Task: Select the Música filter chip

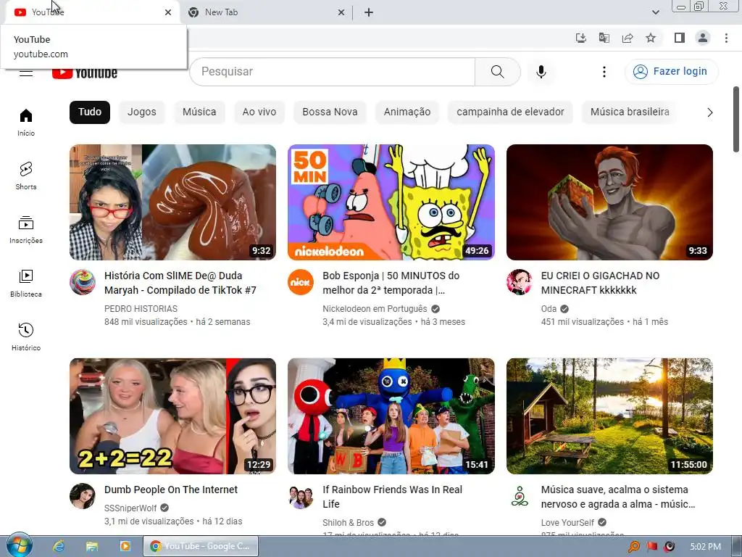Action: tap(199, 112)
